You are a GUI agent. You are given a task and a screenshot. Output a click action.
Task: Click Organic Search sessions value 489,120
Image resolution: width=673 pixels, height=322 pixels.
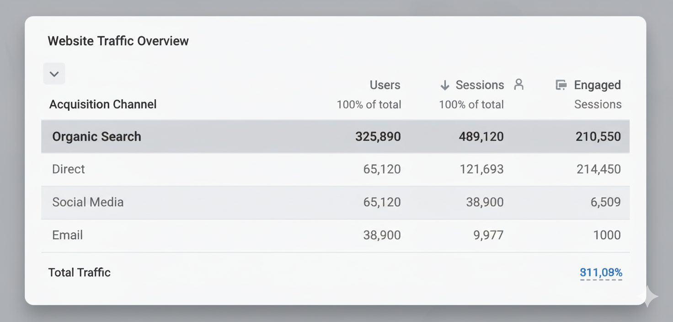click(x=481, y=136)
